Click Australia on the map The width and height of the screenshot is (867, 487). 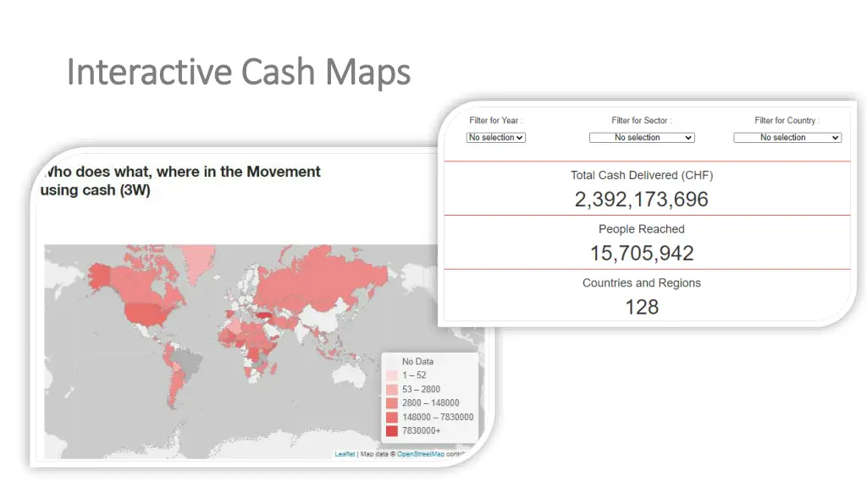[348, 375]
